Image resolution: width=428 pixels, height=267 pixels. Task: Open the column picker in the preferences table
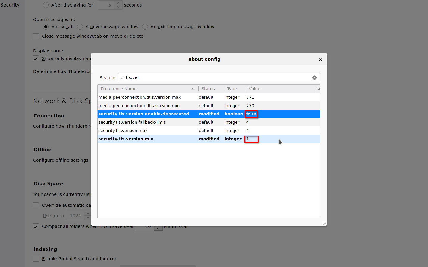pyautogui.click(x=318, y=89)
